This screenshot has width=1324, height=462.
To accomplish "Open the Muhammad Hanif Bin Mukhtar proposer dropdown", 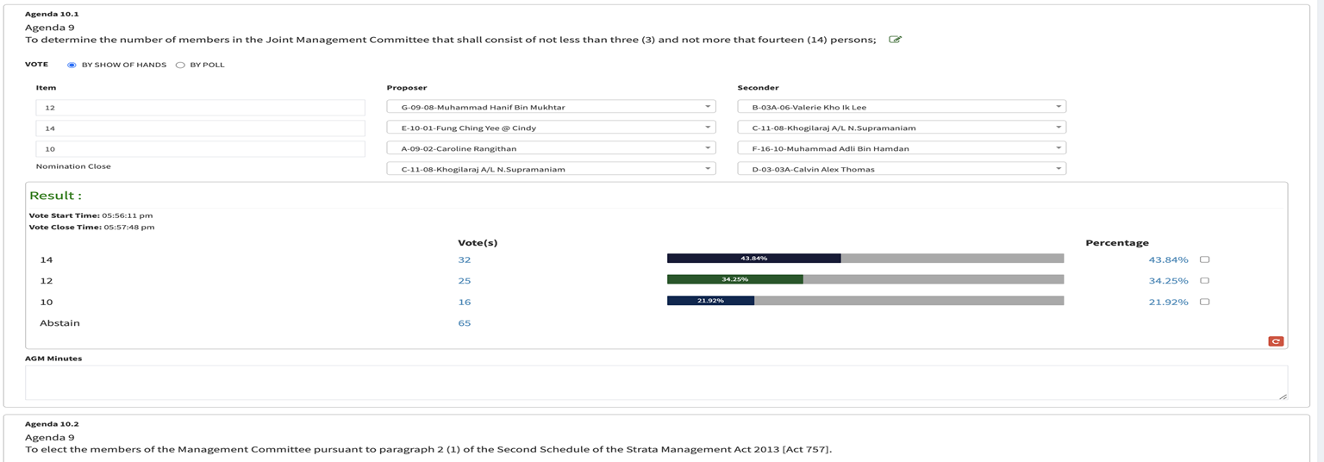I will (551, 107).
